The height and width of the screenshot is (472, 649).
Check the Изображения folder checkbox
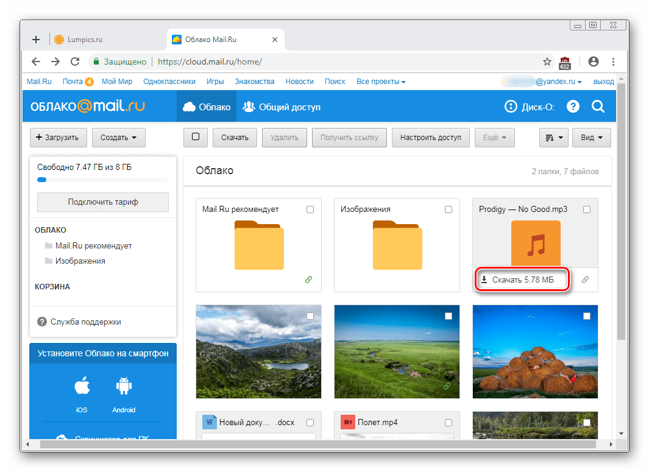[449, 210]
